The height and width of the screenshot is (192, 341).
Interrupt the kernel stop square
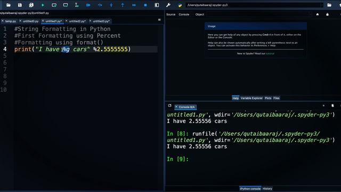pyautogui.click(x=323, y=106)
